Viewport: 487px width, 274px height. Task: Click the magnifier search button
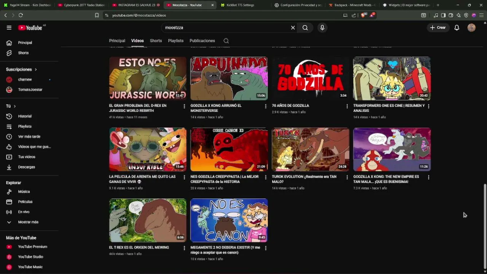[305, 27]
